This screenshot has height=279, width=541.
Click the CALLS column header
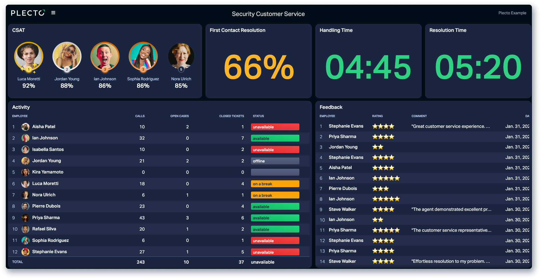pyautogui.click(x=140, y=116)
